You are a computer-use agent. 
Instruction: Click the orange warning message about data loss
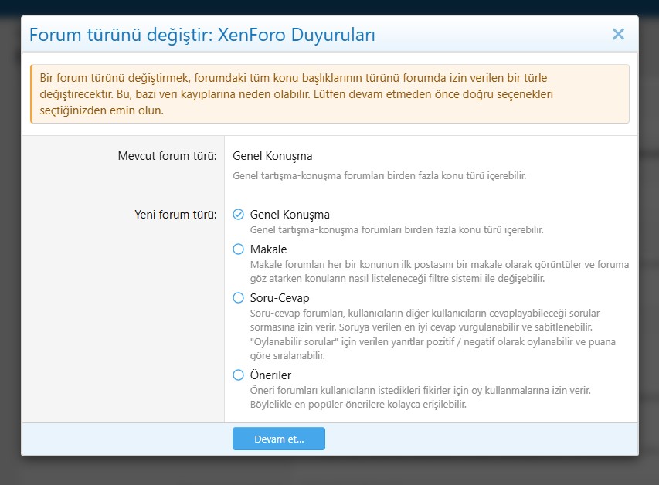(330, 93)
